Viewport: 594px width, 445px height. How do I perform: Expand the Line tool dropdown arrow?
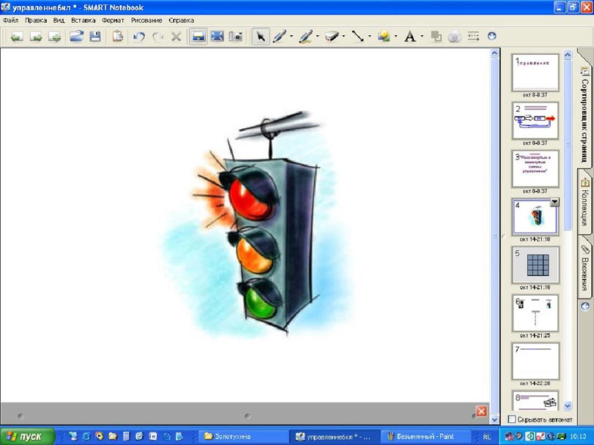point(369,36)
